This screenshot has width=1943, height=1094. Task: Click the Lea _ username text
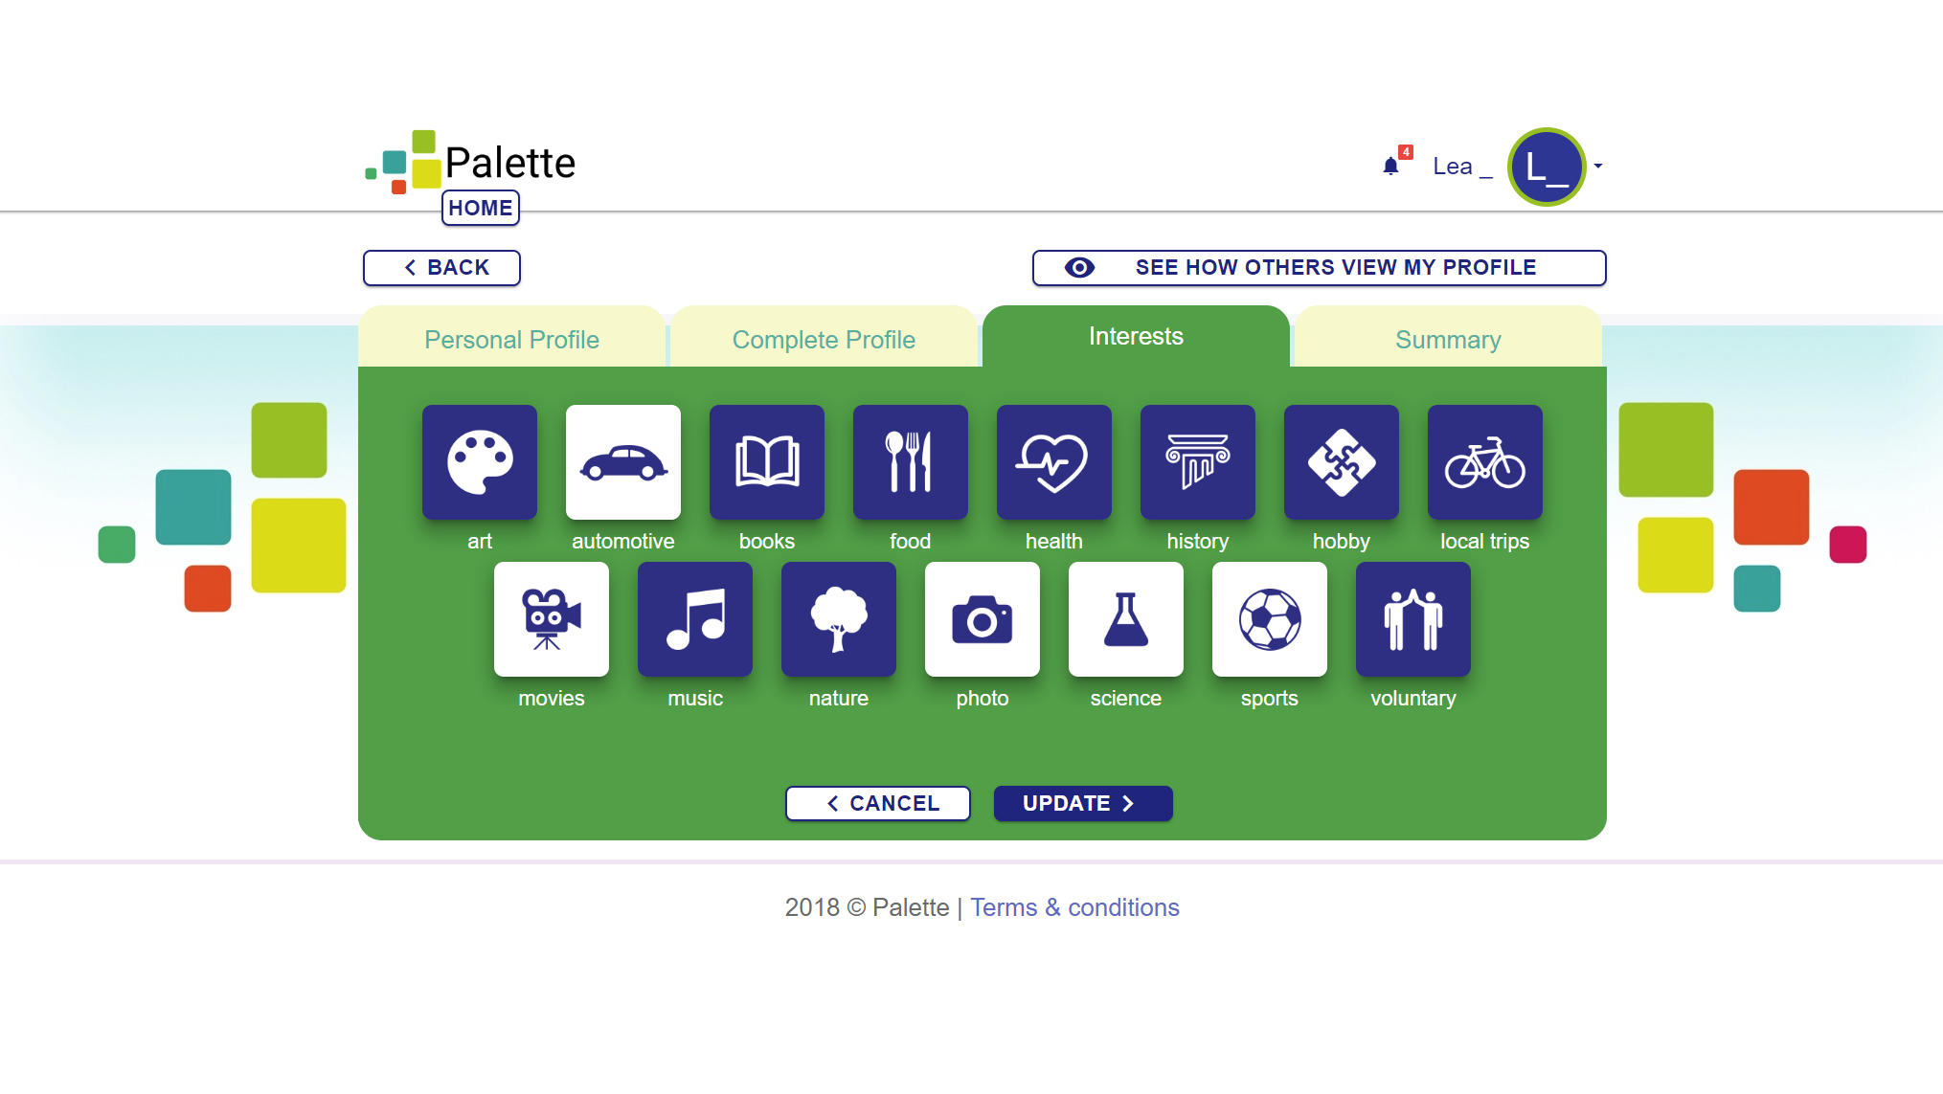coord(1462,167)
